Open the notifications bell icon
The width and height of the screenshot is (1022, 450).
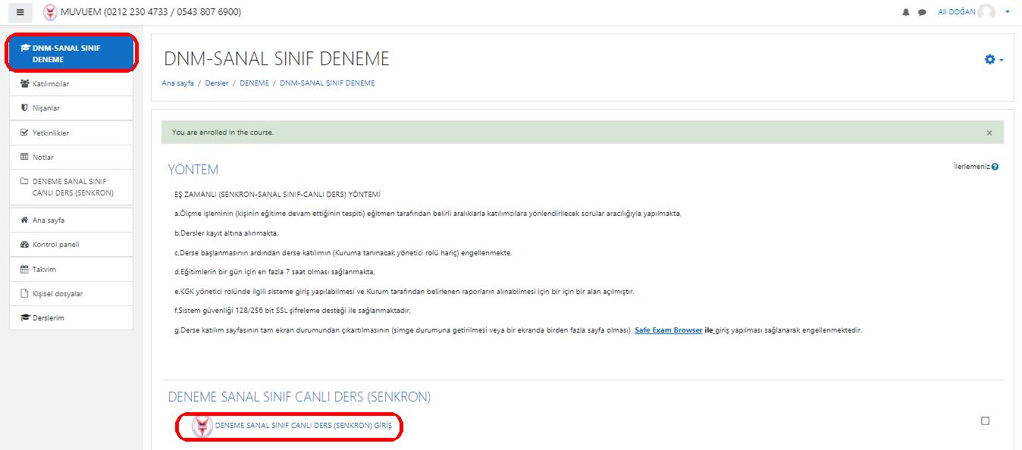pos(905,13)
